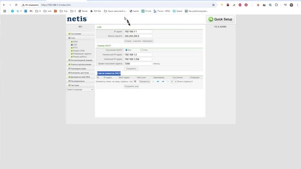Select LAN in the sidebar
Screen dimensions: 301x169
[x=74, y=45]
